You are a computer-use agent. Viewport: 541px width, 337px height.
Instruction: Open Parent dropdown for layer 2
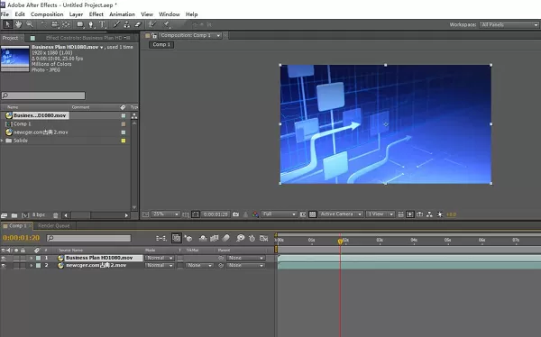[246, 266]
